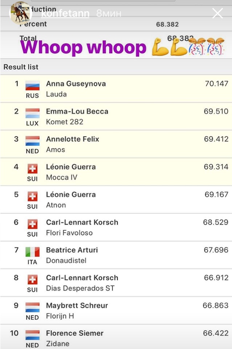Click the Netherlands flag beside Annelotte Felix

coord(32,141)
